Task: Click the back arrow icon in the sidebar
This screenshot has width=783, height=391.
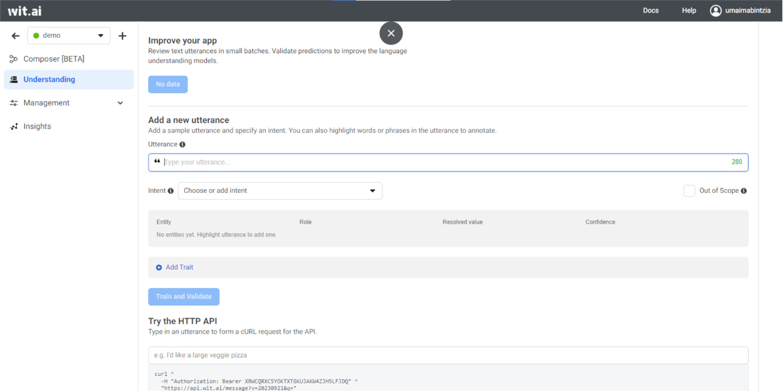Action: tap(15, 36)
